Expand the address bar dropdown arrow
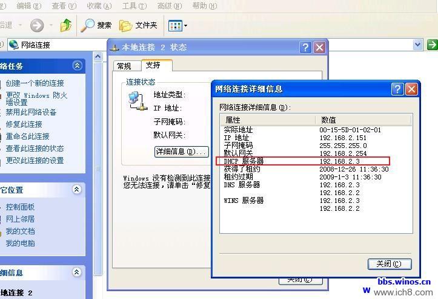This screenshot has width=438, height=299. [x=417, y=45]
